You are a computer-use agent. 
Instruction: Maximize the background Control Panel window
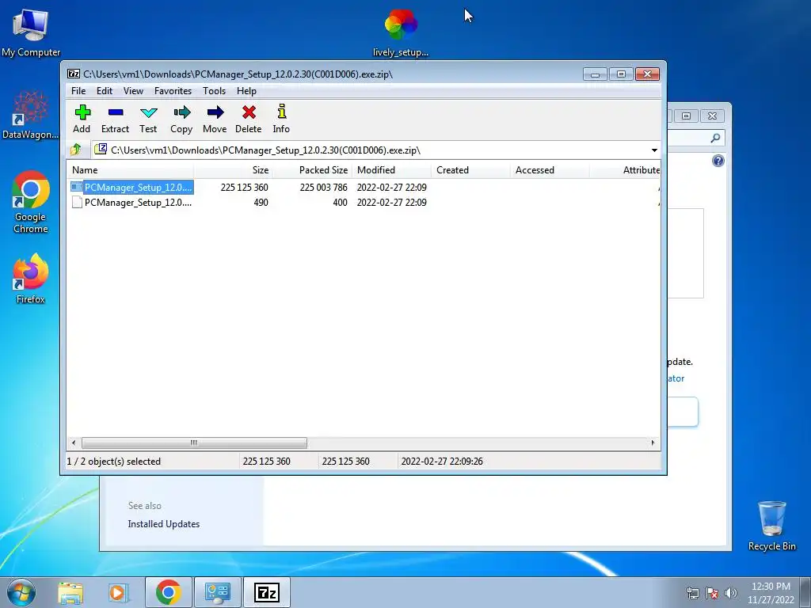tap(687, 116)
